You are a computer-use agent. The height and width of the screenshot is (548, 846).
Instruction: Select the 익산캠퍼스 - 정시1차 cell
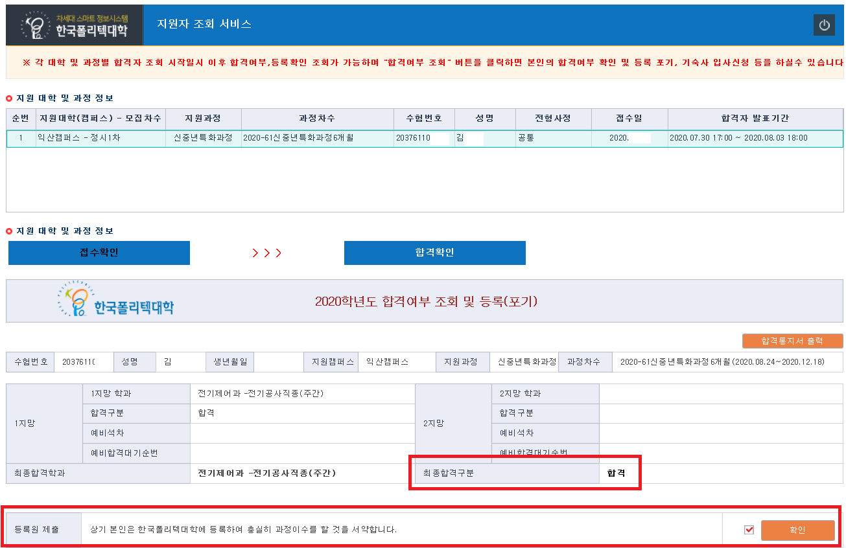(100, 139)
